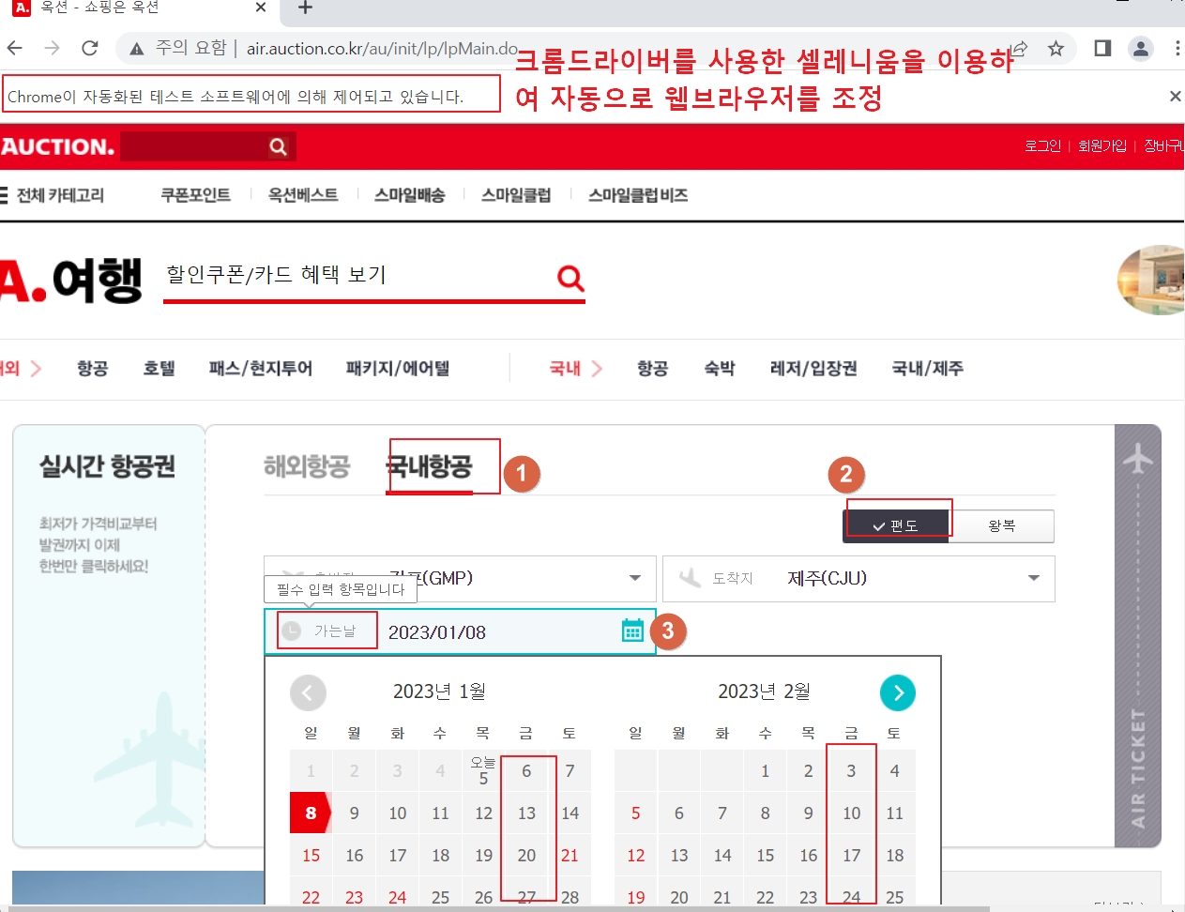The height and width of the screenshot is (912, 1185).
Task: Select February 17 in calendar
Action: point(851,856)
